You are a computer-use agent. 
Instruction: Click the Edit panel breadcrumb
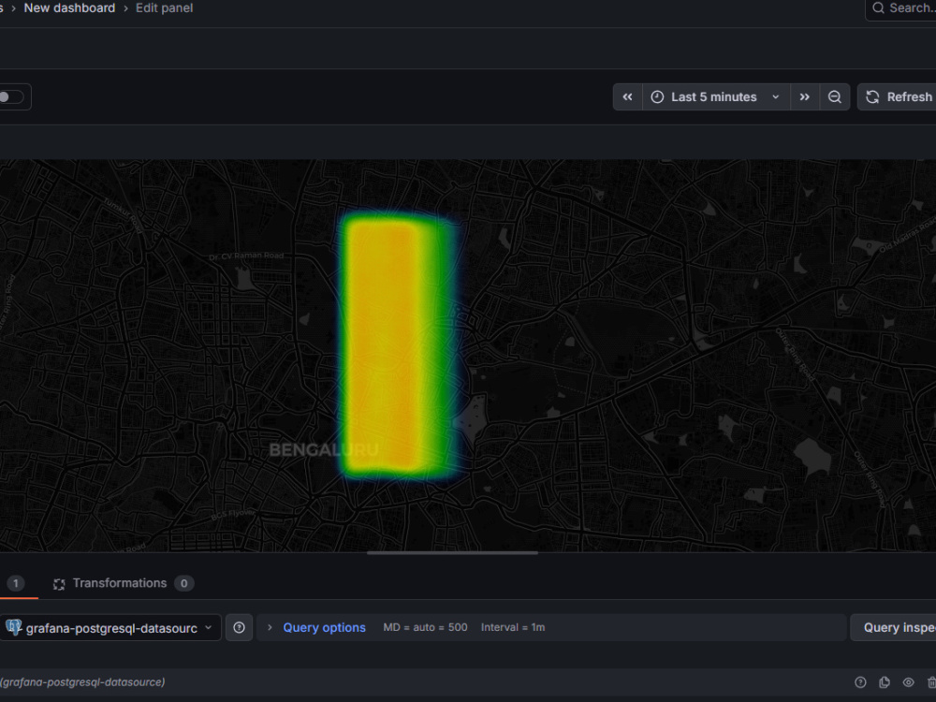point(164,8)
